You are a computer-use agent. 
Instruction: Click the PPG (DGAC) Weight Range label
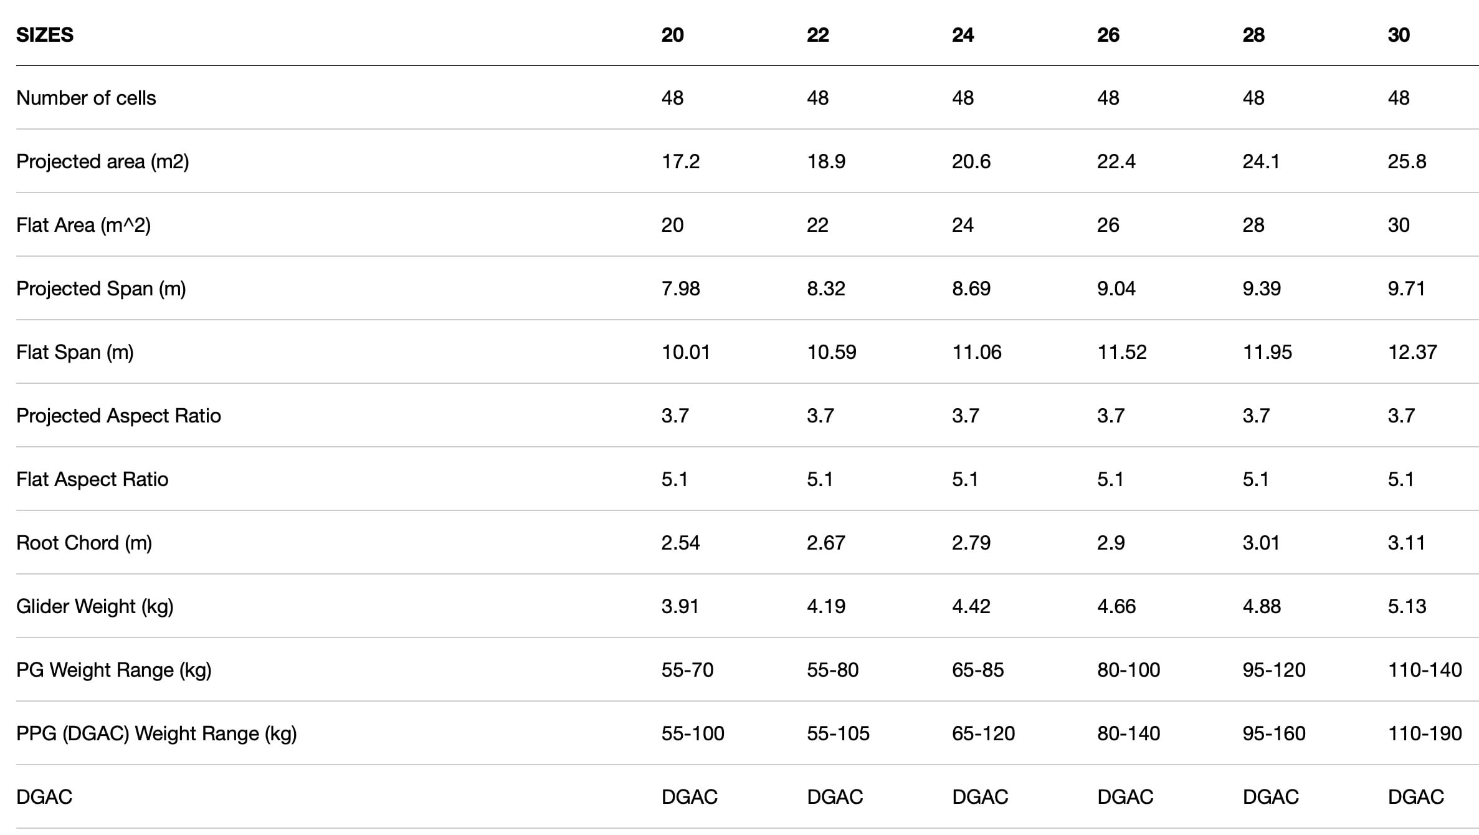pos(156,733)
